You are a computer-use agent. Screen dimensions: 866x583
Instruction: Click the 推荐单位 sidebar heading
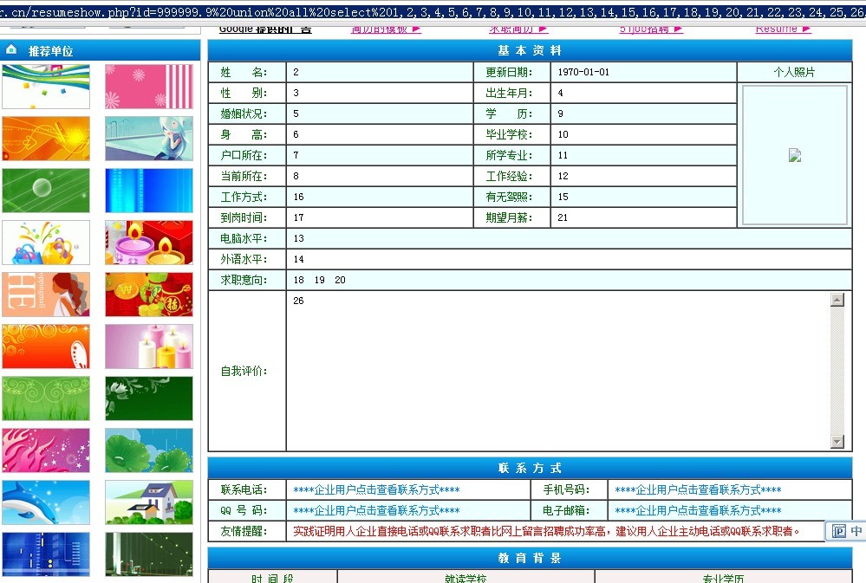[x=51, y=51]
